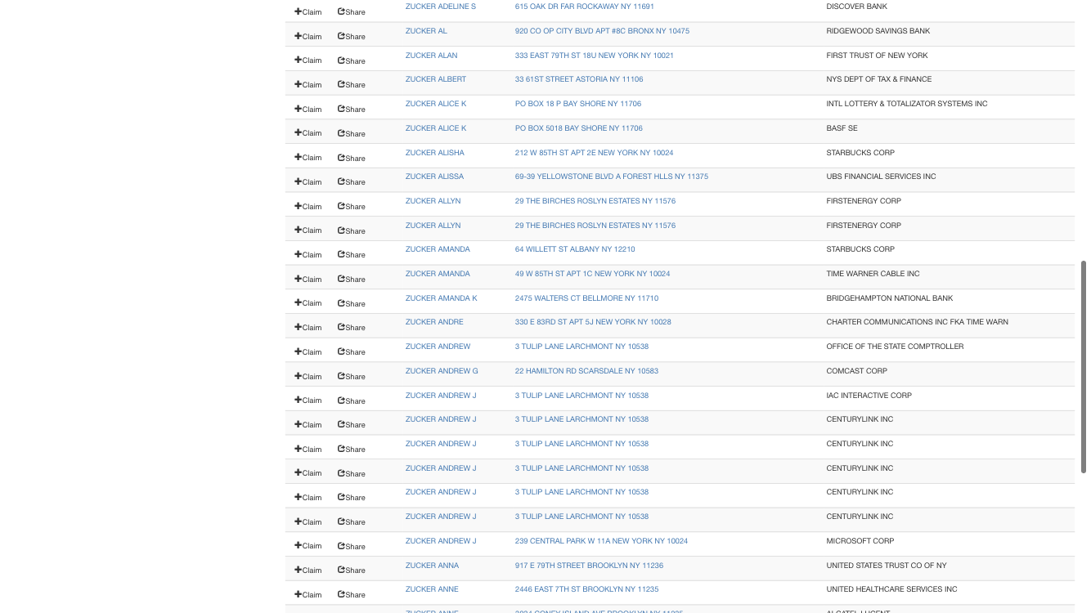Share the ZUCKER ANNA row

pyautogui.click(x=352, y=570)
